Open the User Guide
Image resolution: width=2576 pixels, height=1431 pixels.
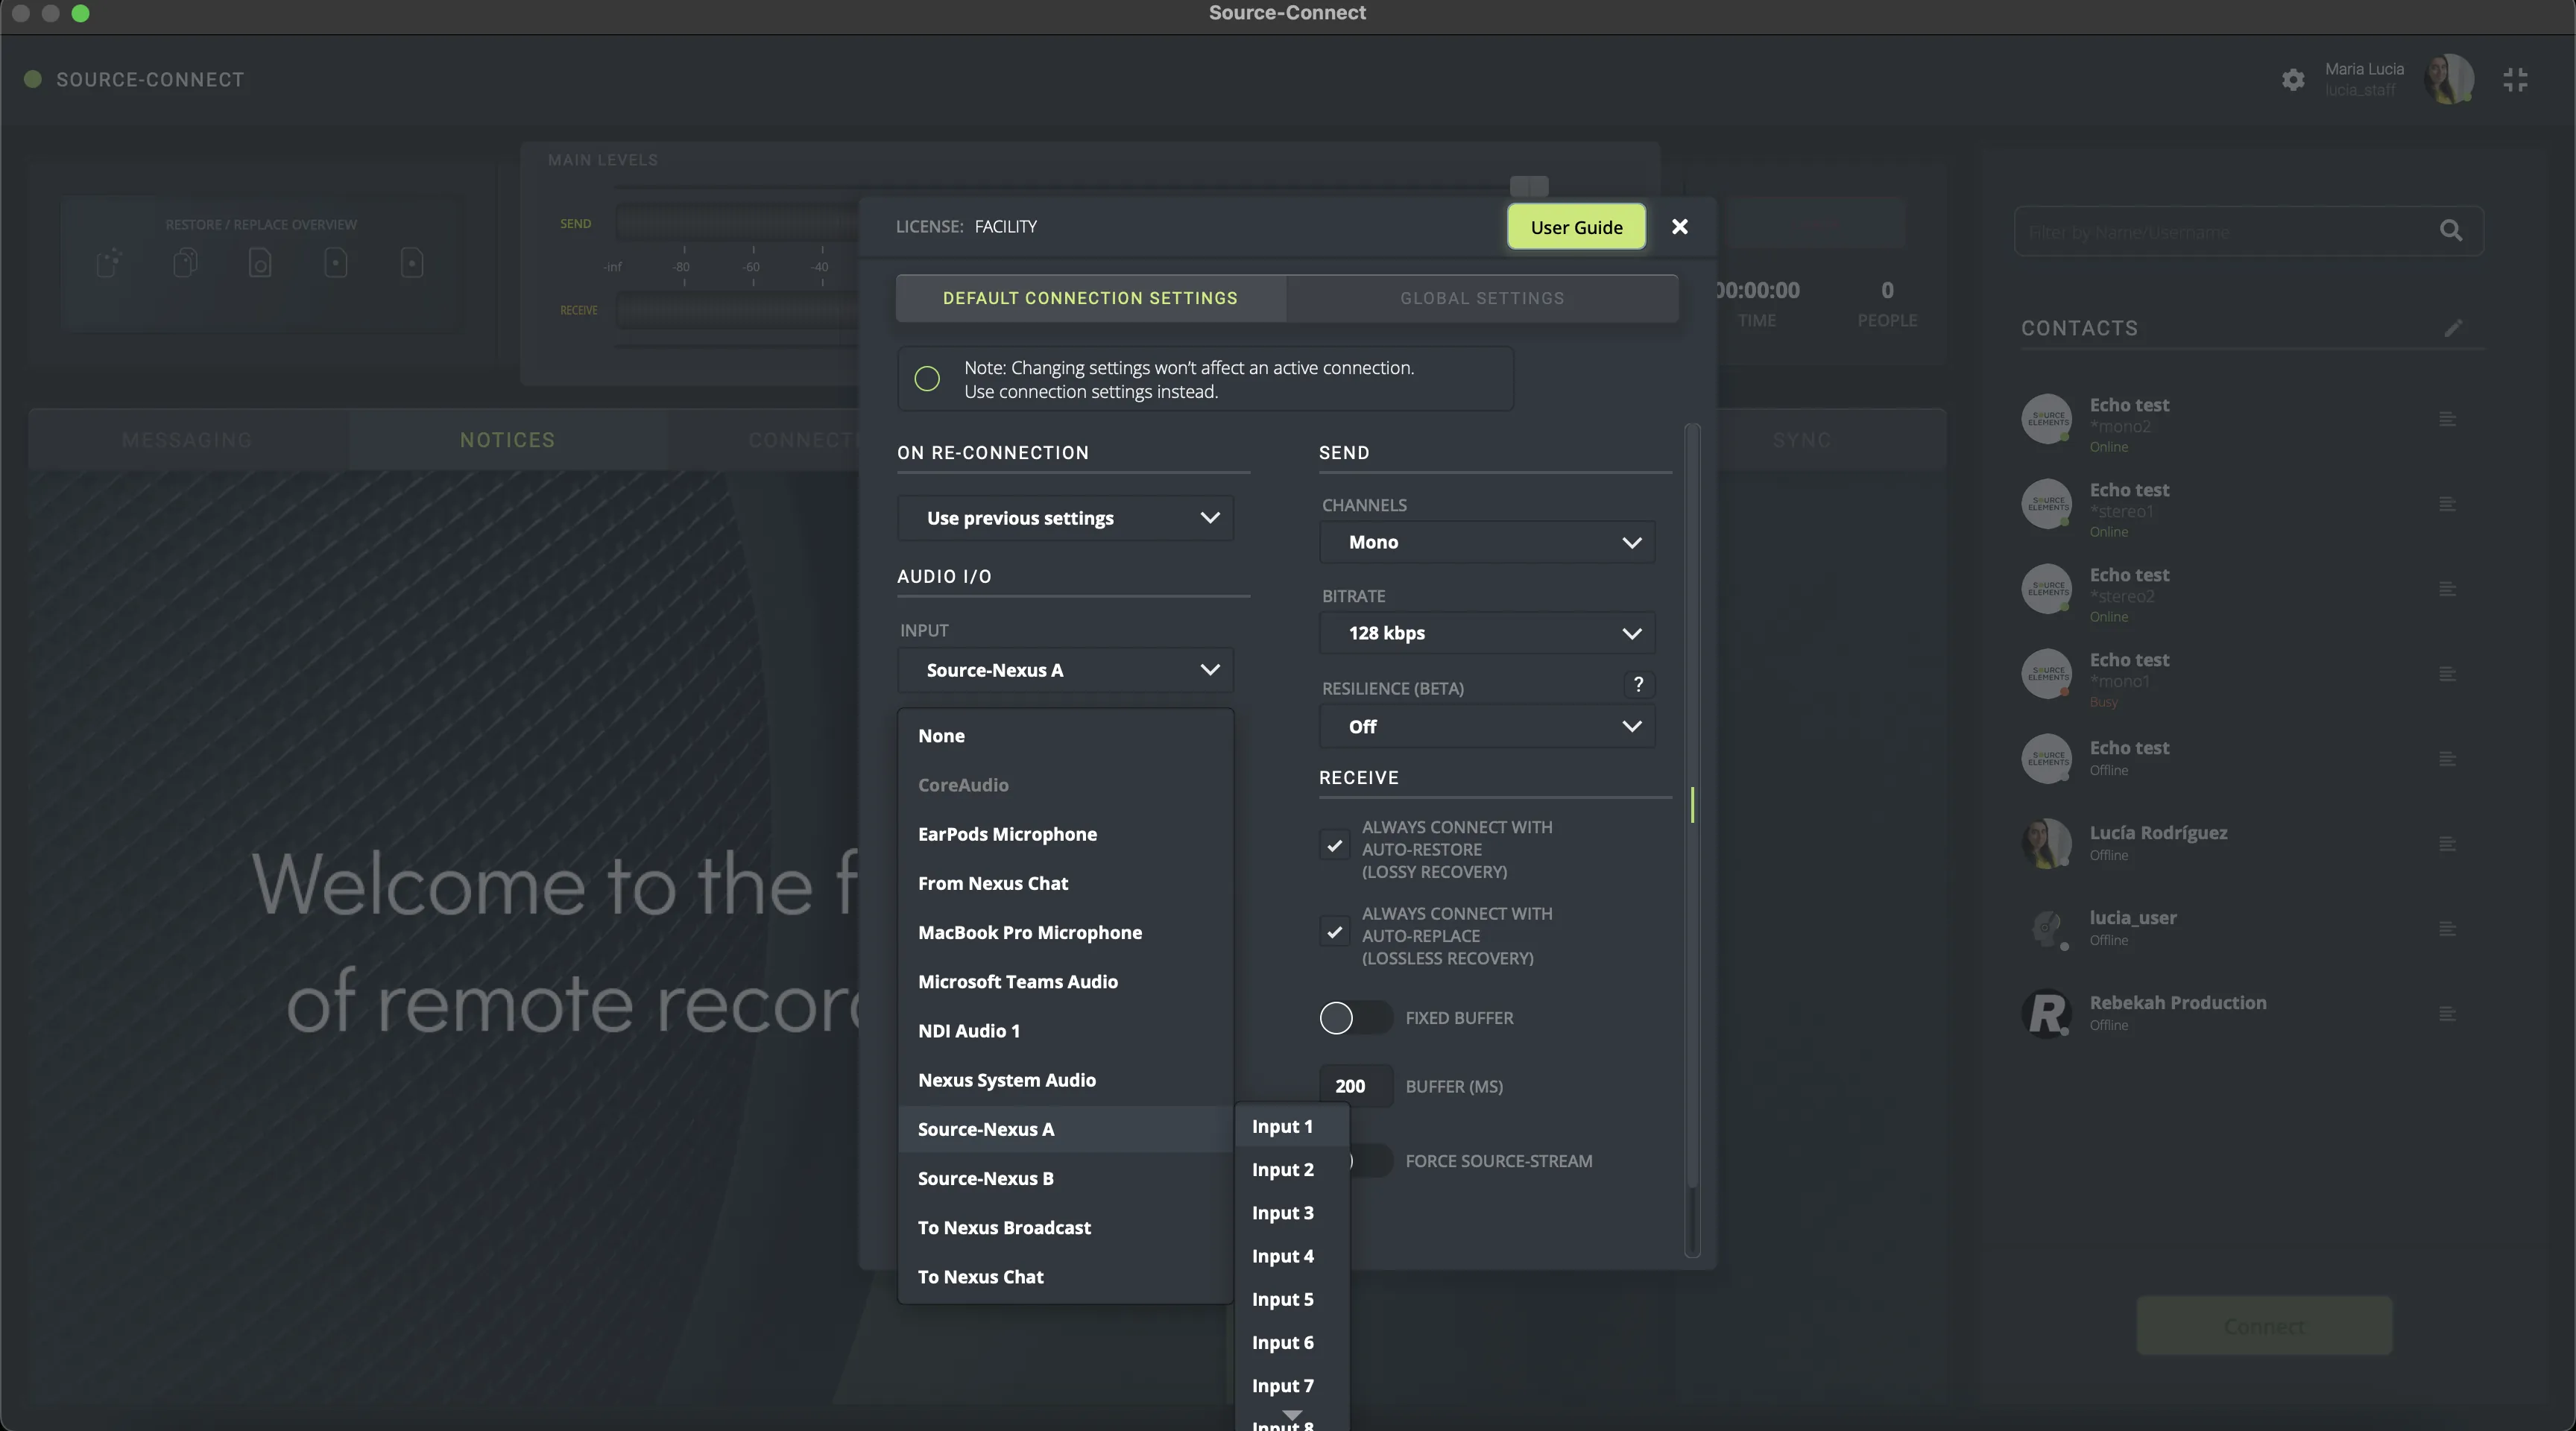pos(1576,227)
